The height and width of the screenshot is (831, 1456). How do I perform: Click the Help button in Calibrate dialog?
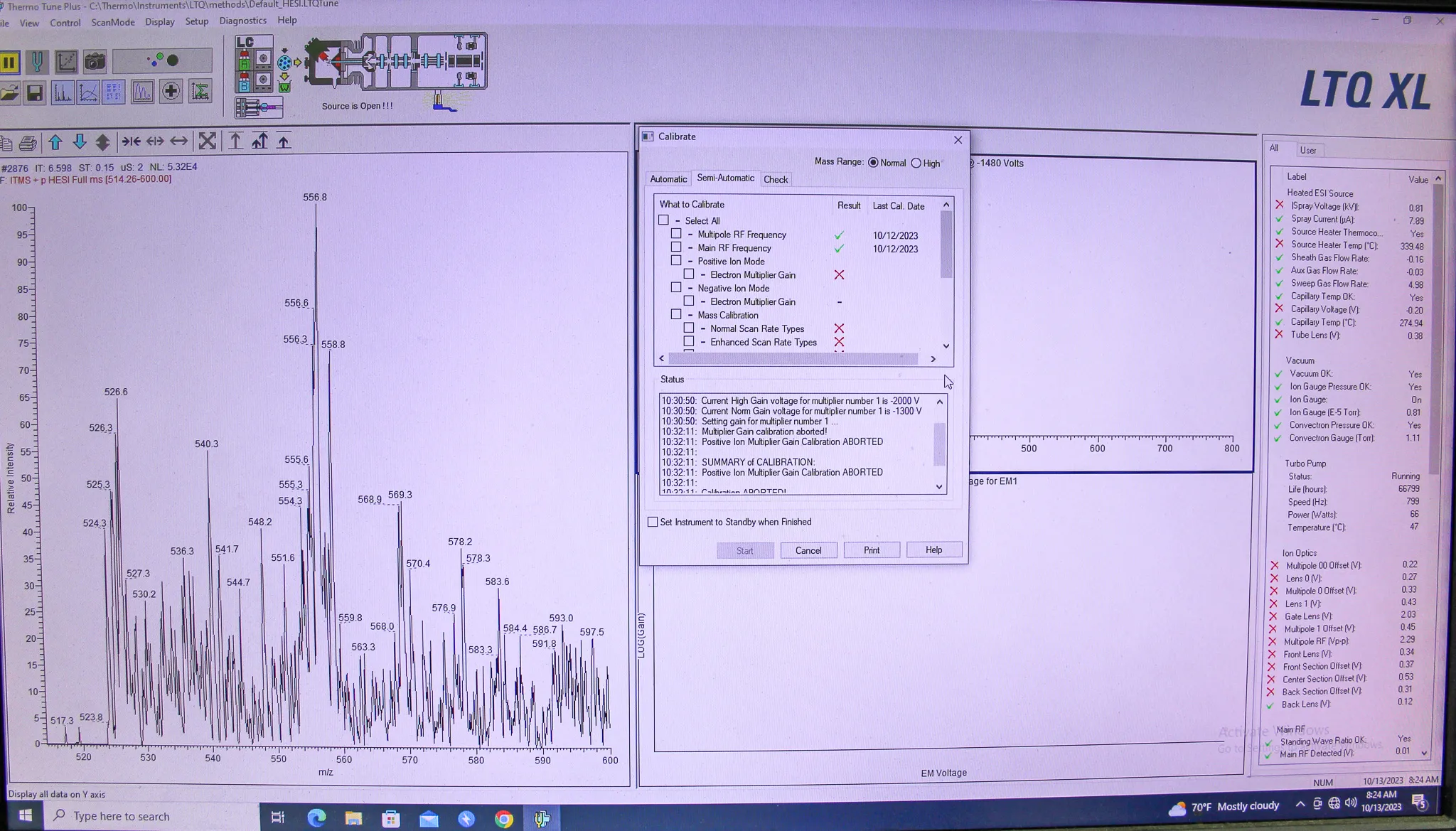932,549
